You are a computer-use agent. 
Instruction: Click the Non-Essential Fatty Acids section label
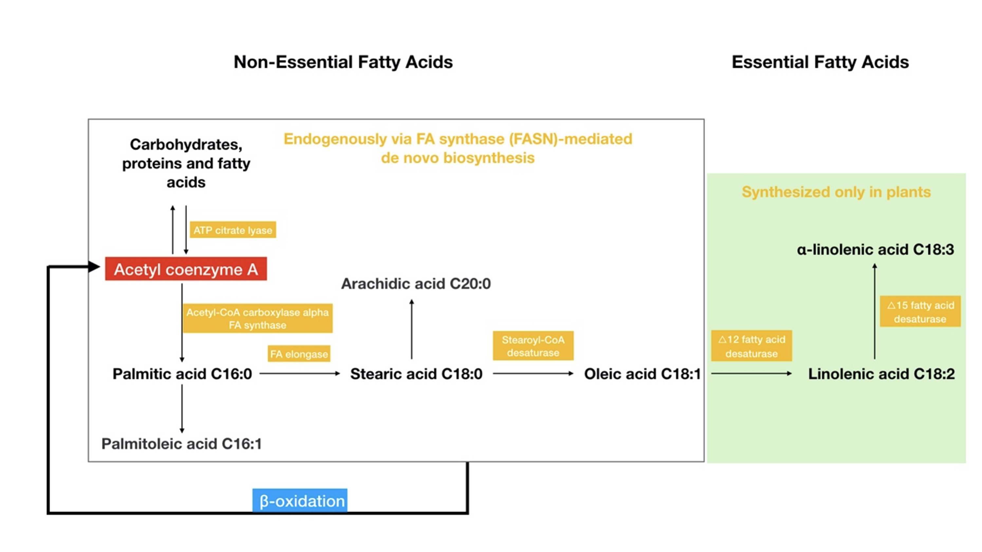(341, 61)
